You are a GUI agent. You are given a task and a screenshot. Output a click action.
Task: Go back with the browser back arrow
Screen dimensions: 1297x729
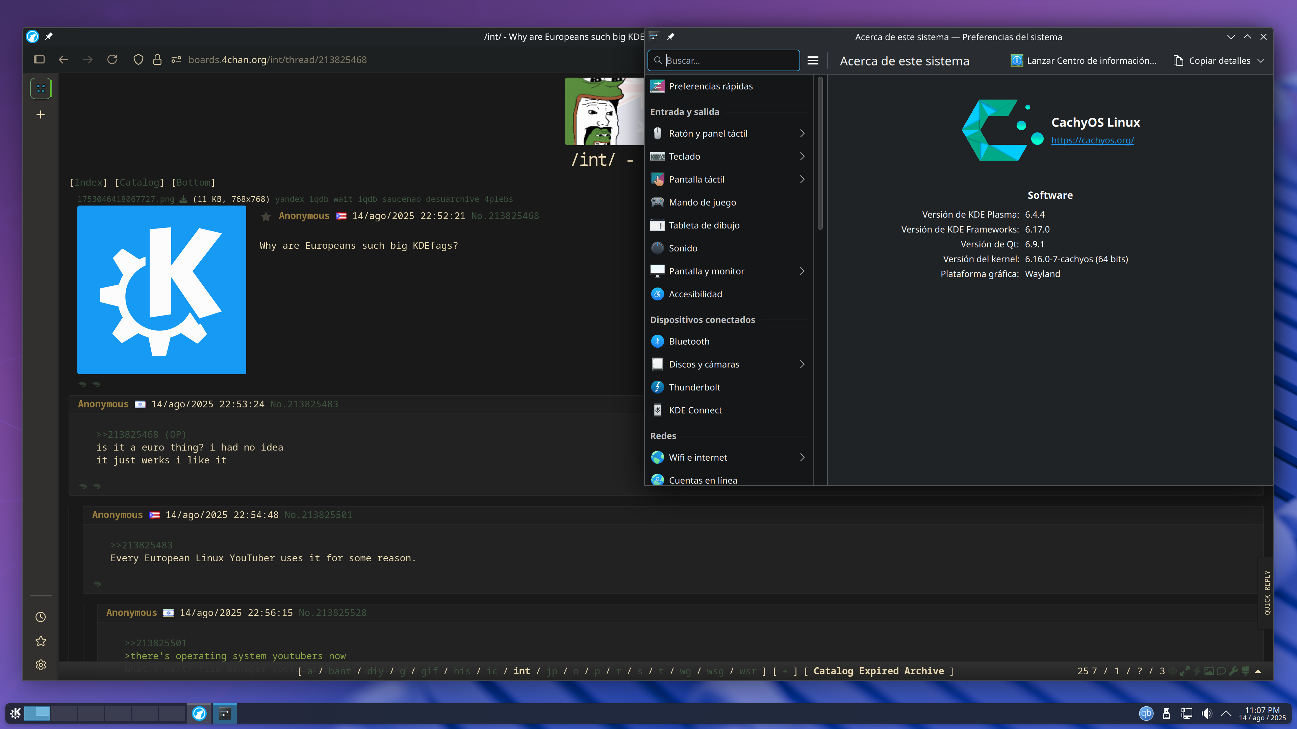(x=63, y=60)
